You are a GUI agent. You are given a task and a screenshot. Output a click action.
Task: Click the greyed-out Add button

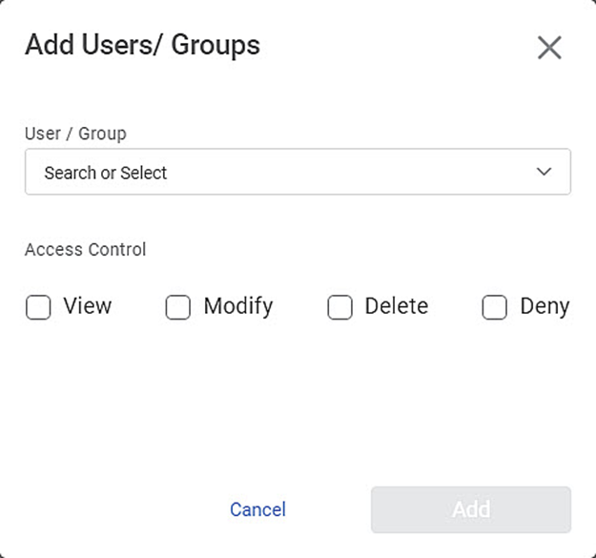tap(471, 509)
